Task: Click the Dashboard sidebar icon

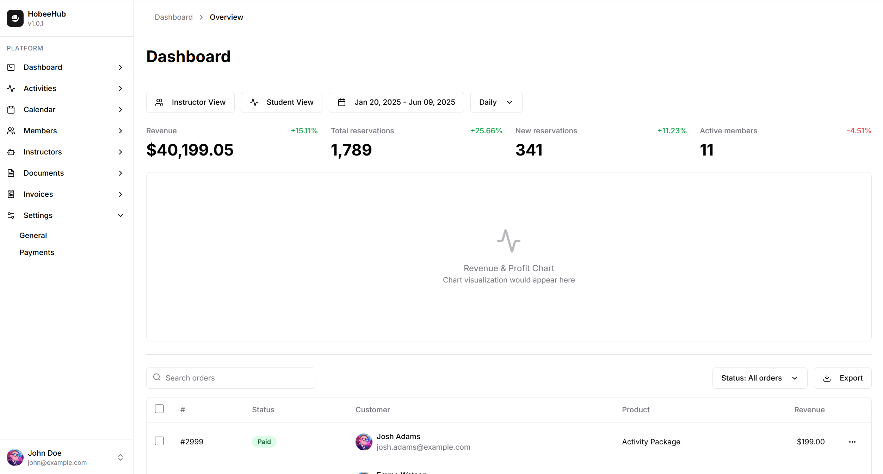Action: [11, 67]
